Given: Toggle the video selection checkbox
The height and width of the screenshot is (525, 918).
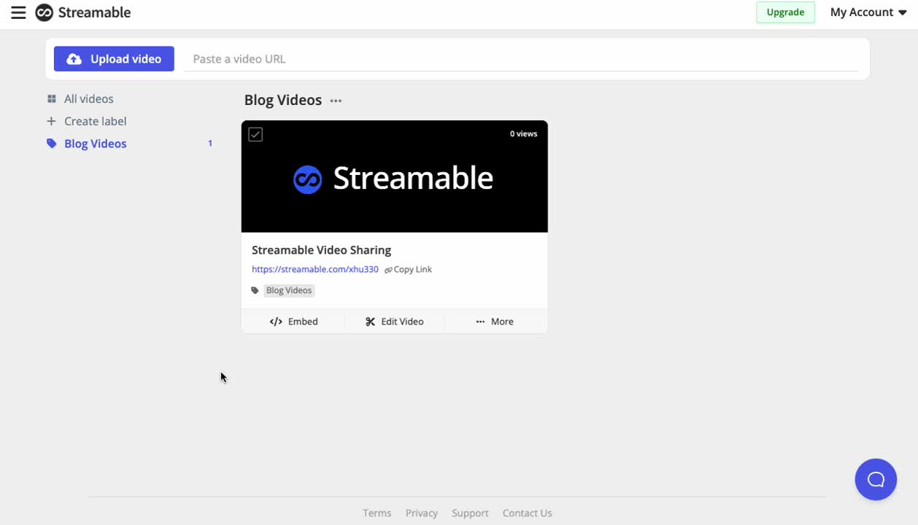Looking at the screenshot, I should pos(255,134).
